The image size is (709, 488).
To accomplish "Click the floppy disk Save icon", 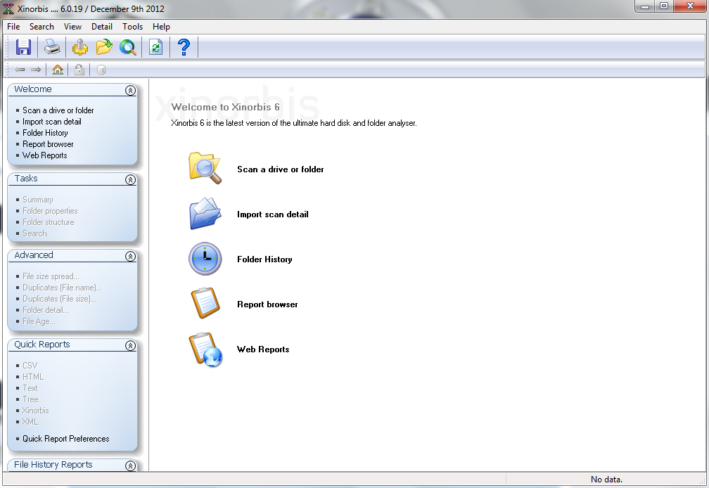I will click(23, 47).
